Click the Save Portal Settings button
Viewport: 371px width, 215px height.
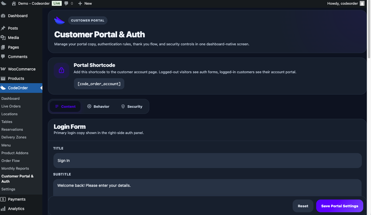(x=339, y=206)
